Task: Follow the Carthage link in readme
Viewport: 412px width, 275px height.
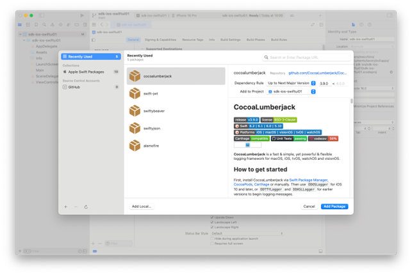Action: click(x=261, y=185)
